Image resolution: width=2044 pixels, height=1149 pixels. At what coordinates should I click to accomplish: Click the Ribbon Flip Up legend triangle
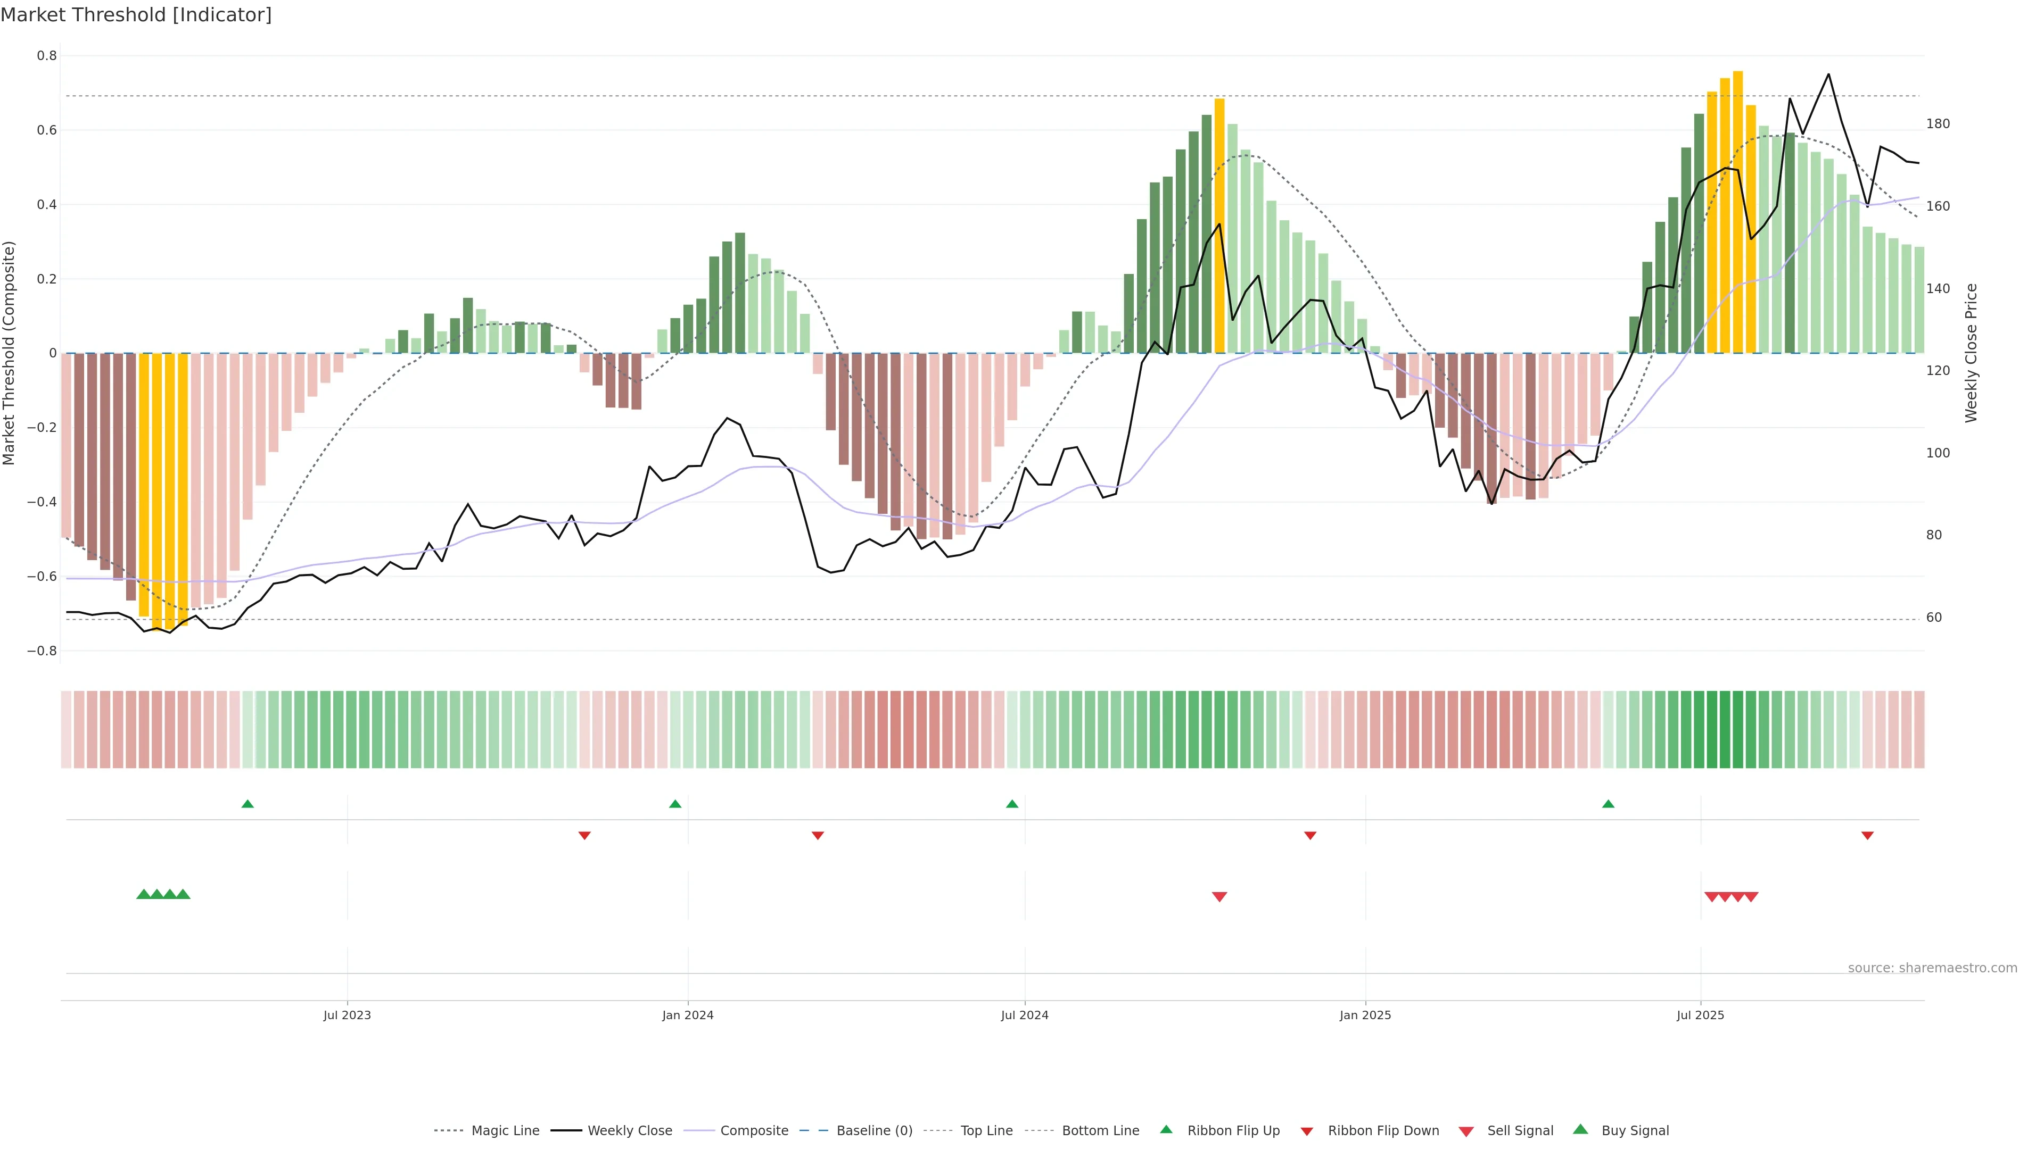pos(1166,1129)
